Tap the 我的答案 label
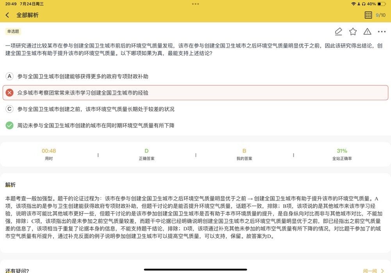Screen dimensions: 391x273 coord(245,159)
